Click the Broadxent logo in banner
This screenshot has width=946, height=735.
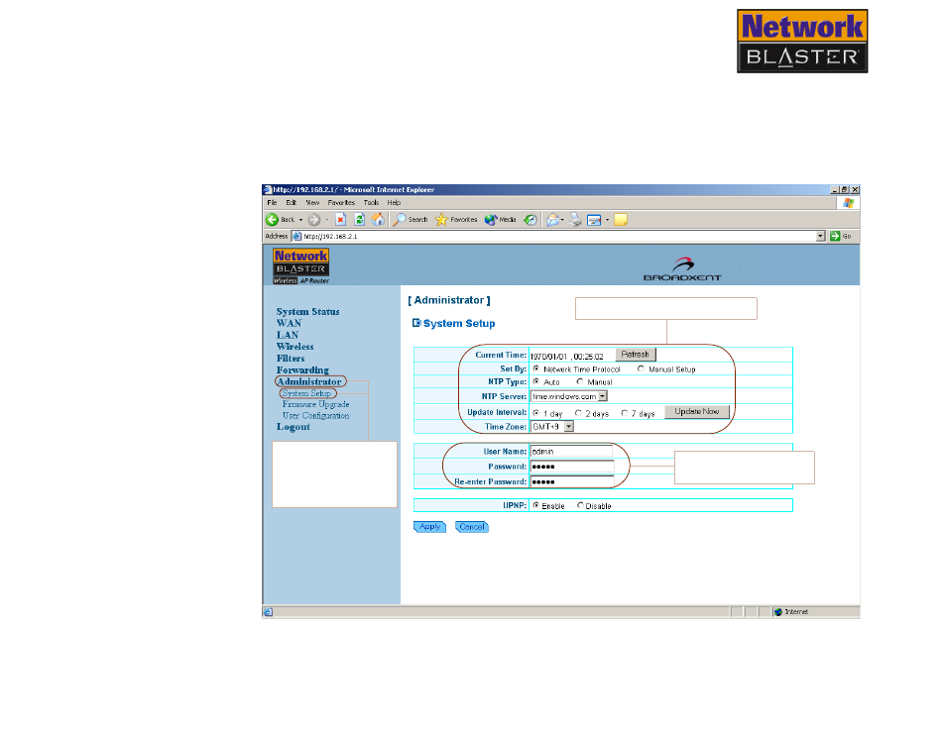click(x=682, y=268)
